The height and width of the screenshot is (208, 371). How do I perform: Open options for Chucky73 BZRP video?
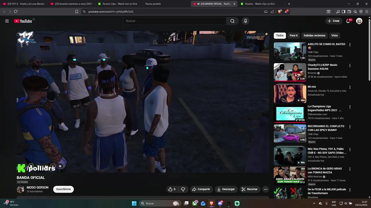[x=350, y=66]
